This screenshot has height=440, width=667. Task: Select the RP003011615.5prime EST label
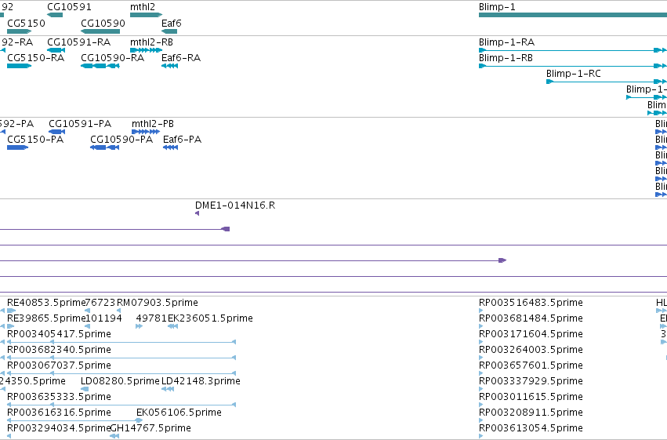pos(531,397)
